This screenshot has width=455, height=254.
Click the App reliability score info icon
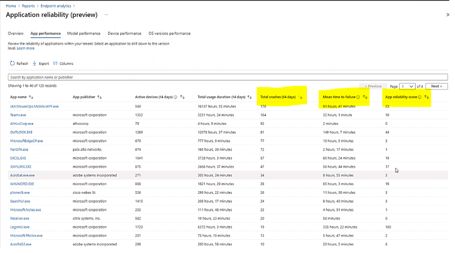pyautogui.click(x=419, y=97)
